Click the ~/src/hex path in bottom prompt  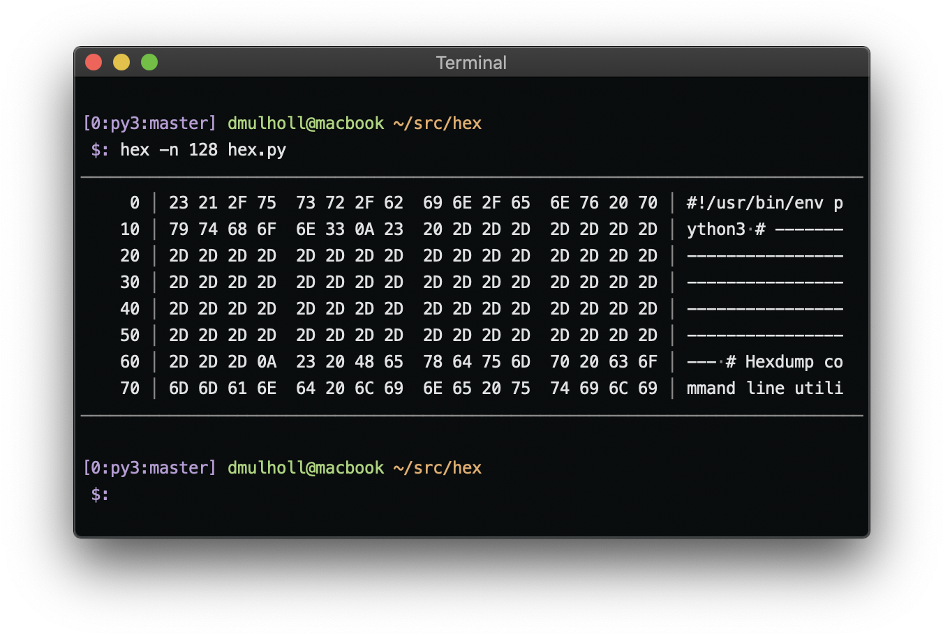[437, 468]
